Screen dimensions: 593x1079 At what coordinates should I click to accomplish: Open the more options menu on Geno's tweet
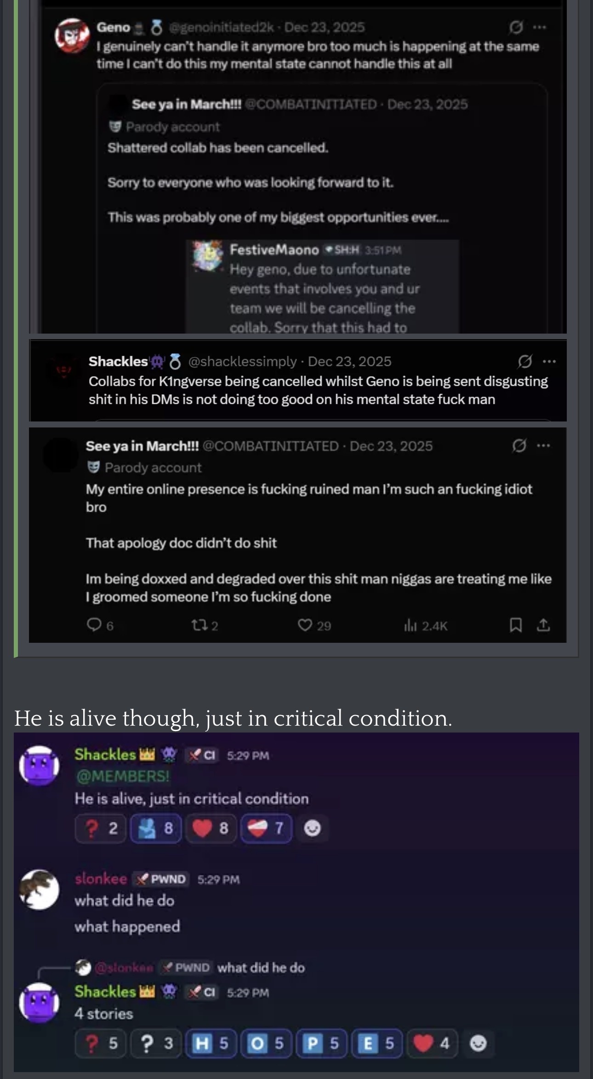click(540, 28)
